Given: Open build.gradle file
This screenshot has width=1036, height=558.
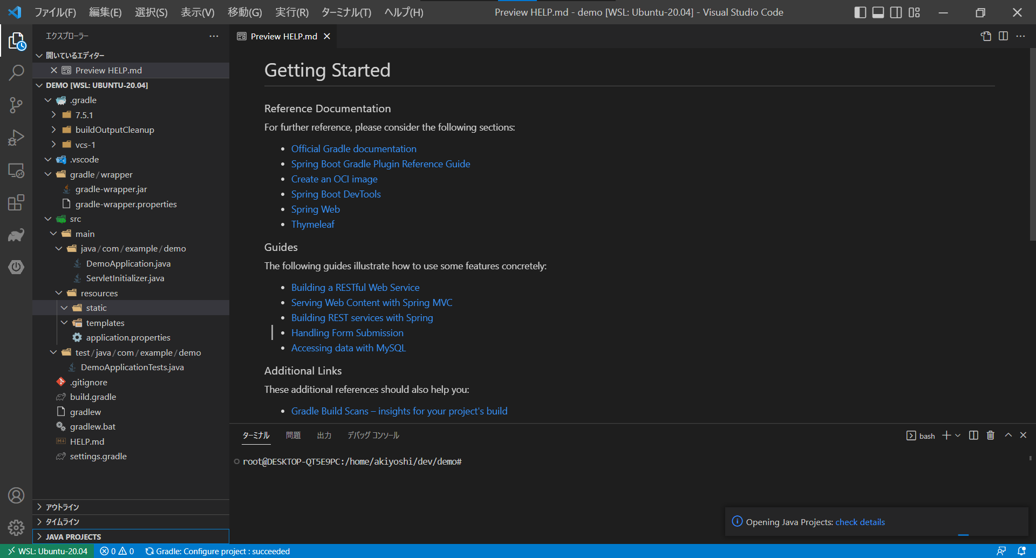Looking at the screenshot, I should (x=131, y=397).
